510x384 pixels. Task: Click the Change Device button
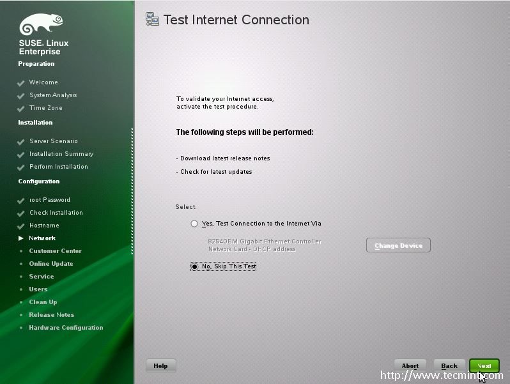pos(398,245)
